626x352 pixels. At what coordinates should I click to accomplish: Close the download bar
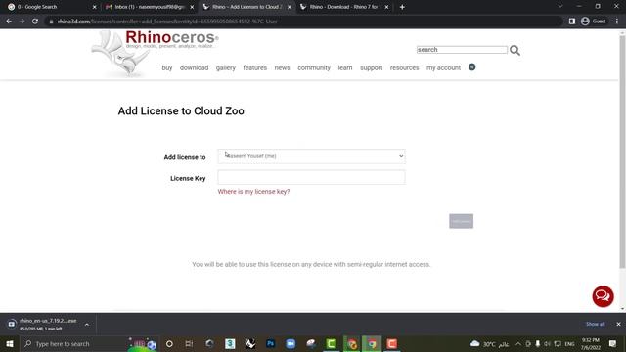tap(618, 324)
